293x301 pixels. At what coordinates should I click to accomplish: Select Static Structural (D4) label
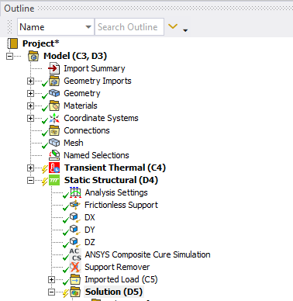[x=111, y=180]
